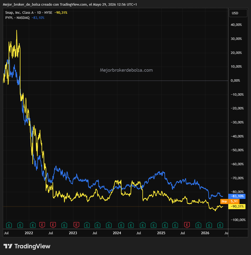Click the green earnings marker at July 2023
The image size is (251, 255).
click(x=97, y=225)
